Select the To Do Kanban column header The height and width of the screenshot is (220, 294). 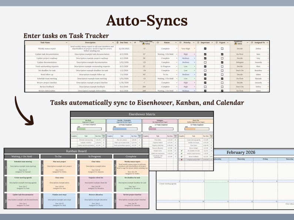[58, 157]
